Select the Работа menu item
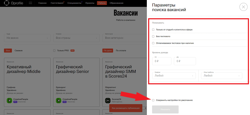Screen dimensions: 250x115 [102, 3]
